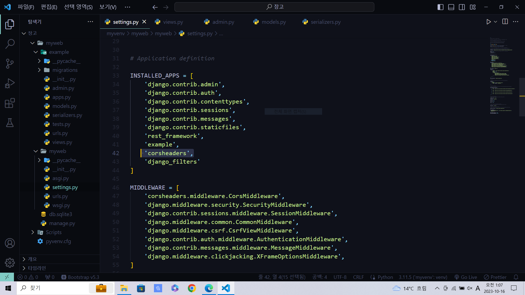Screen dimensions: 525x295
Task: Expand the Scripts folder
Action: pos(54,232)
